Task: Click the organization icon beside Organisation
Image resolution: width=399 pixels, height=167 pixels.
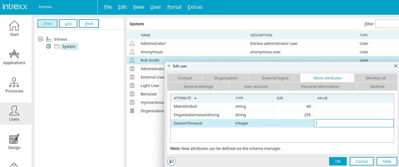Action: coord(132,111)
